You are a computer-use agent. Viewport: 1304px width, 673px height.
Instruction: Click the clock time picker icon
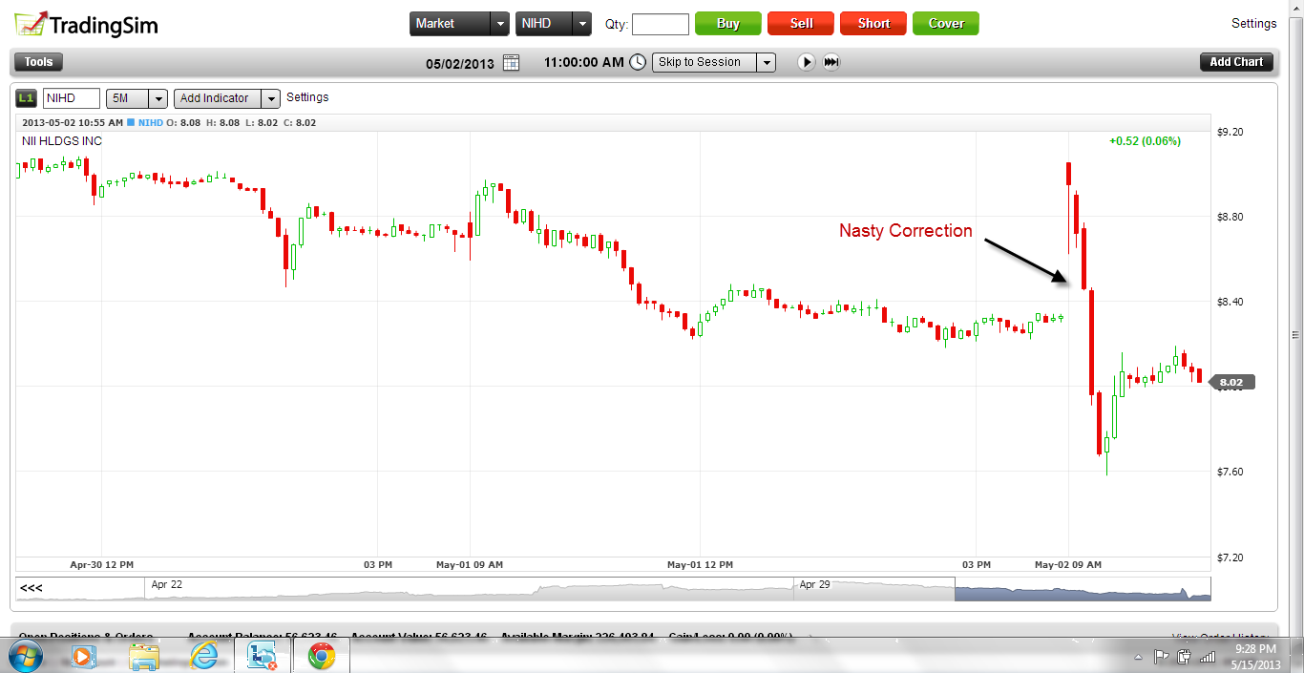click(638, 62)
